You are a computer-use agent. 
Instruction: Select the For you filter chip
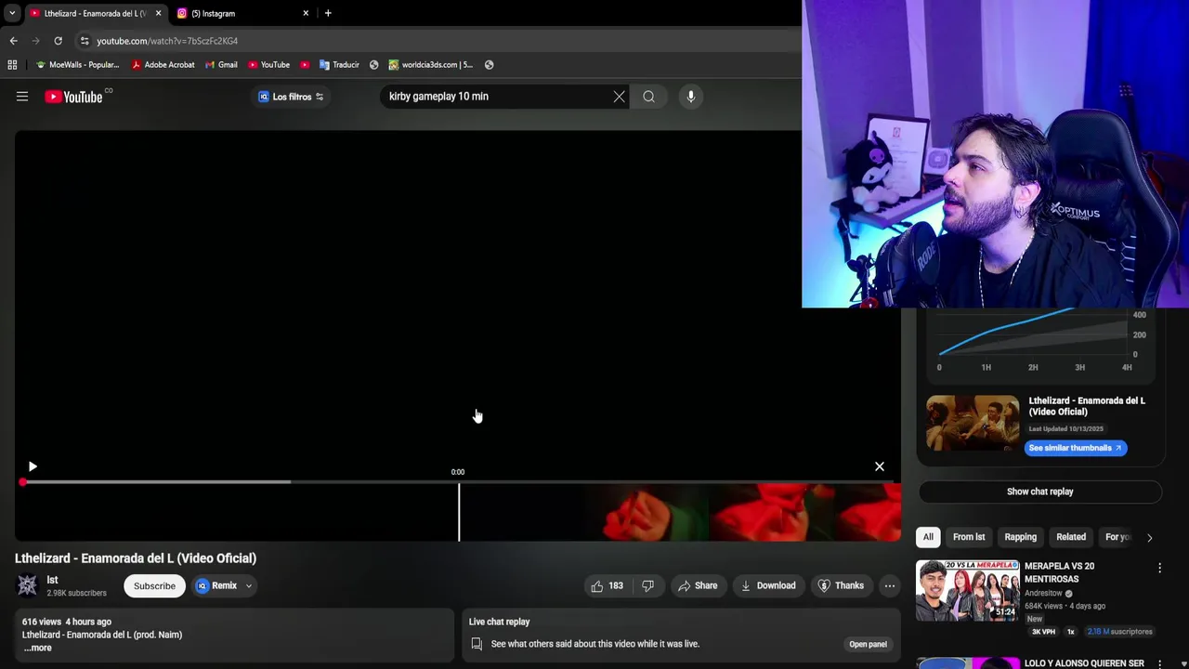1117,537
